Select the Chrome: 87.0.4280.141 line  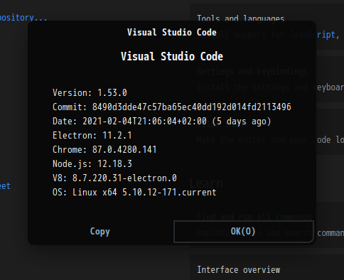pos(104,150)
